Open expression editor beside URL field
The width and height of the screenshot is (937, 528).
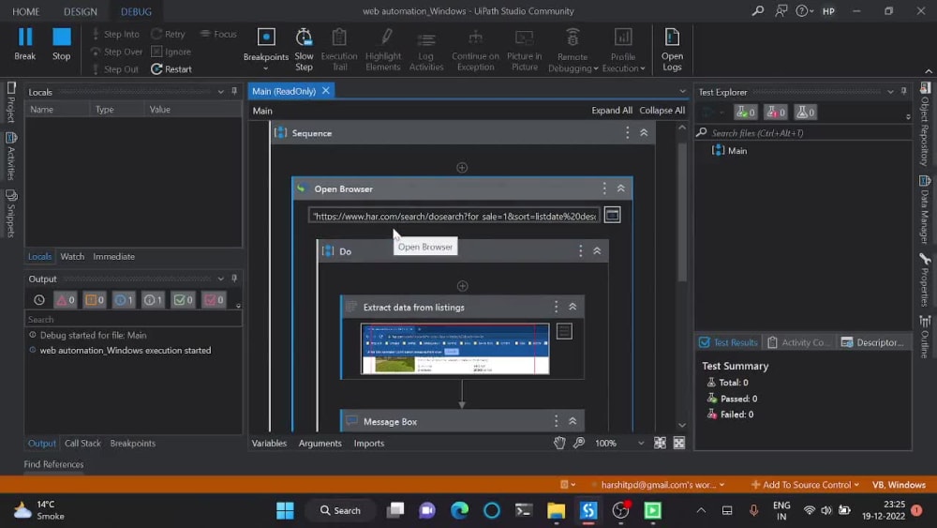(612, 215)
